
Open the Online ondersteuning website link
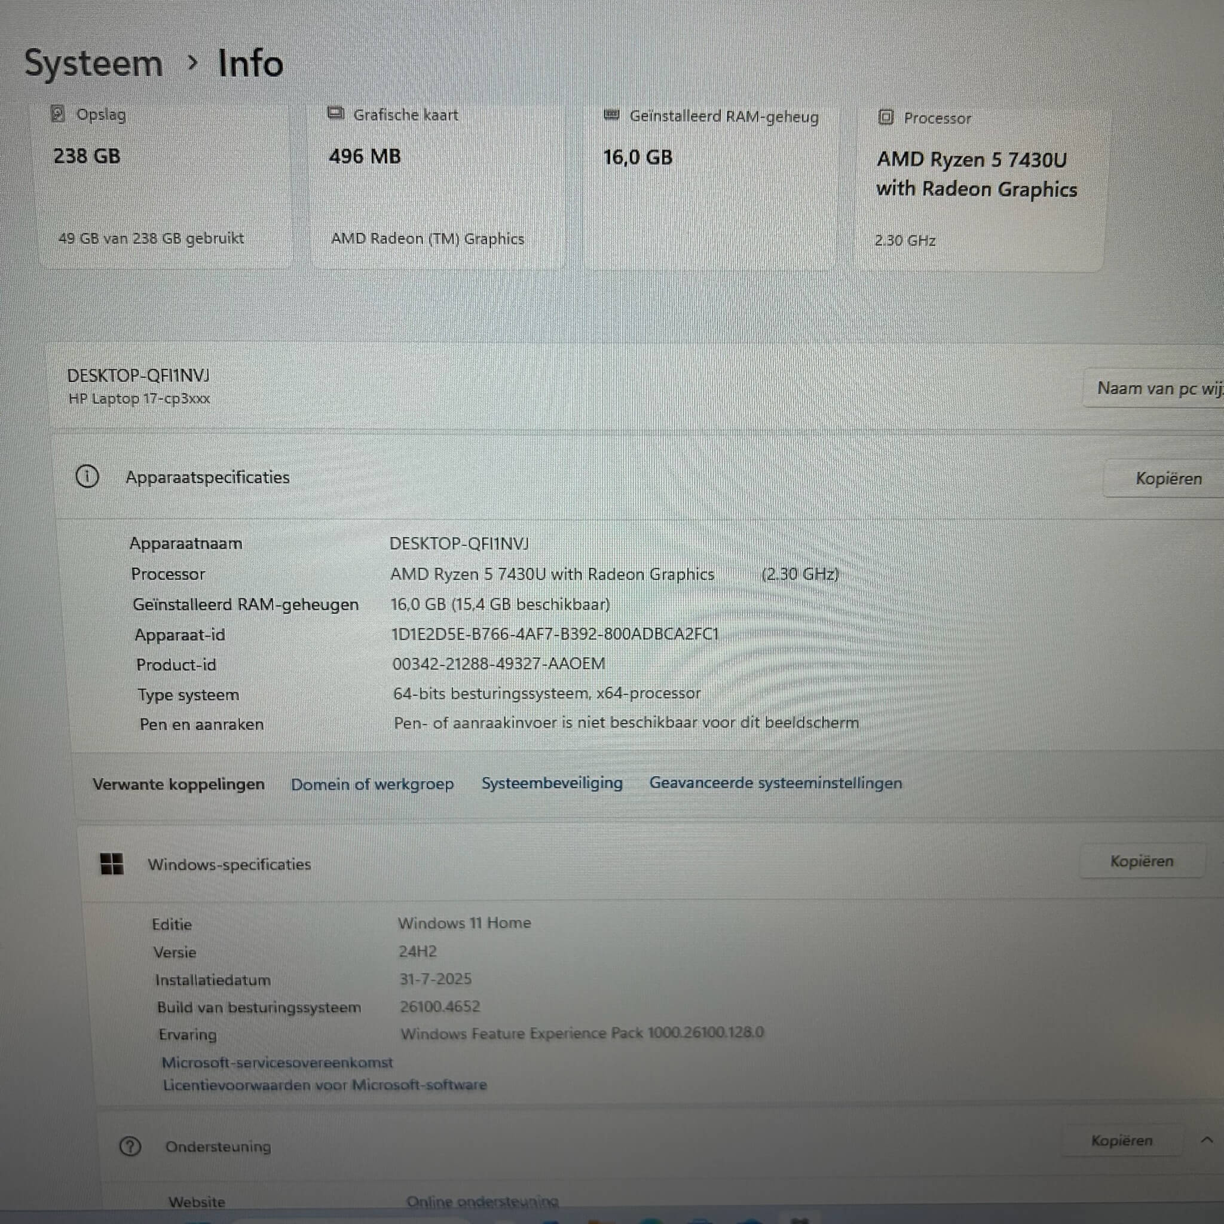(x=482, y=1201)
